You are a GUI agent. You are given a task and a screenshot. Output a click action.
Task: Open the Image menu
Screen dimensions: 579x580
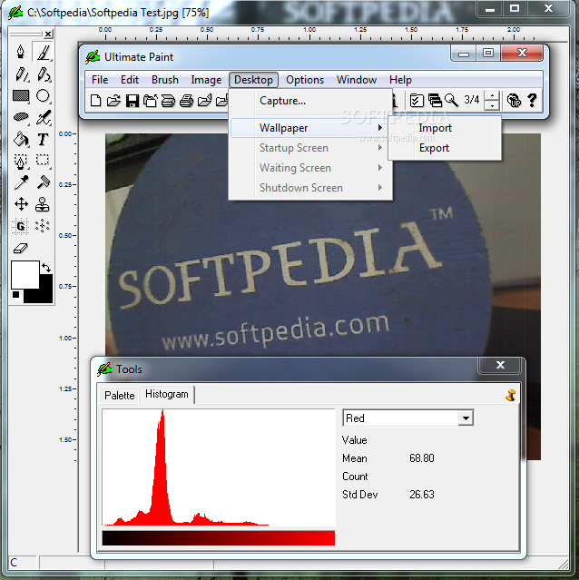tap(206, 80)
